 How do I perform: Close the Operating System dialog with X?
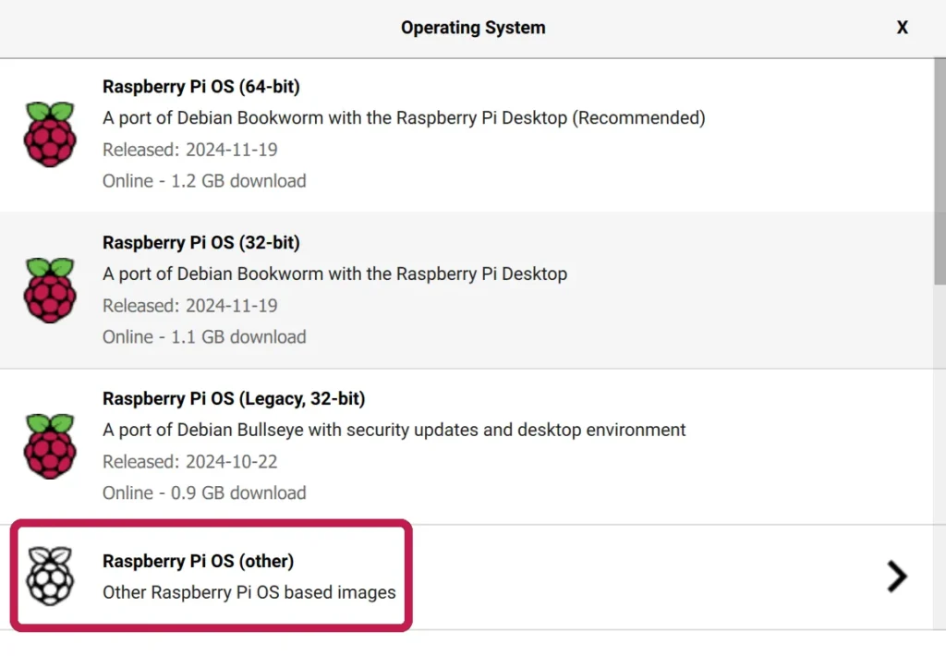902,28
